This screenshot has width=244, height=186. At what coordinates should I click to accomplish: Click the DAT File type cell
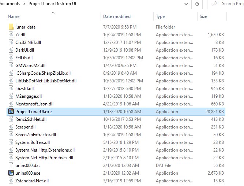pos(164,165)
